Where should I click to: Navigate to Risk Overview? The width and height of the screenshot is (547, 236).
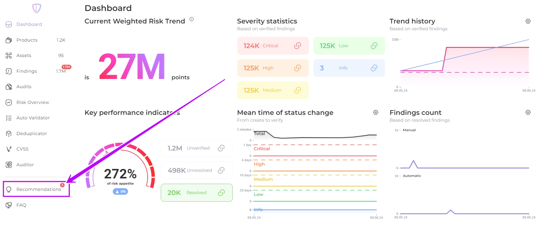[x=33, y=102]
